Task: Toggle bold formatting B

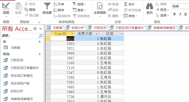Action: point(174,14)
